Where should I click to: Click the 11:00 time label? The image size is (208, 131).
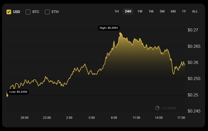[136, 118]
